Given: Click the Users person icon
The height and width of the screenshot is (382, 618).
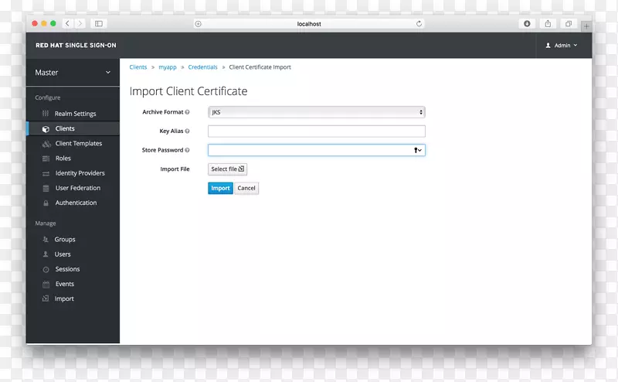Looking at the screenshot, I should pos(46,254).
